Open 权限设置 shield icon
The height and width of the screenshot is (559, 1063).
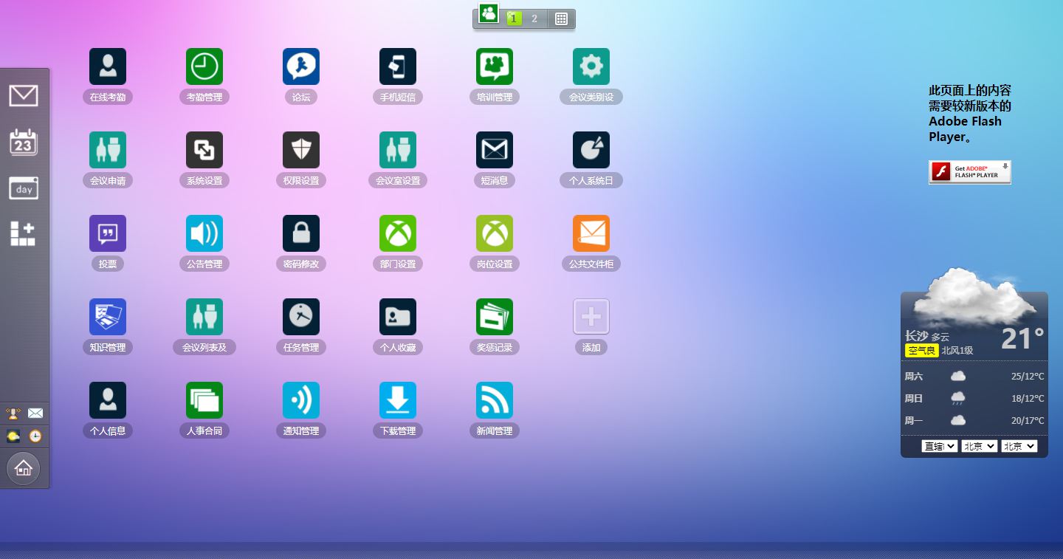tap(301, 150)
